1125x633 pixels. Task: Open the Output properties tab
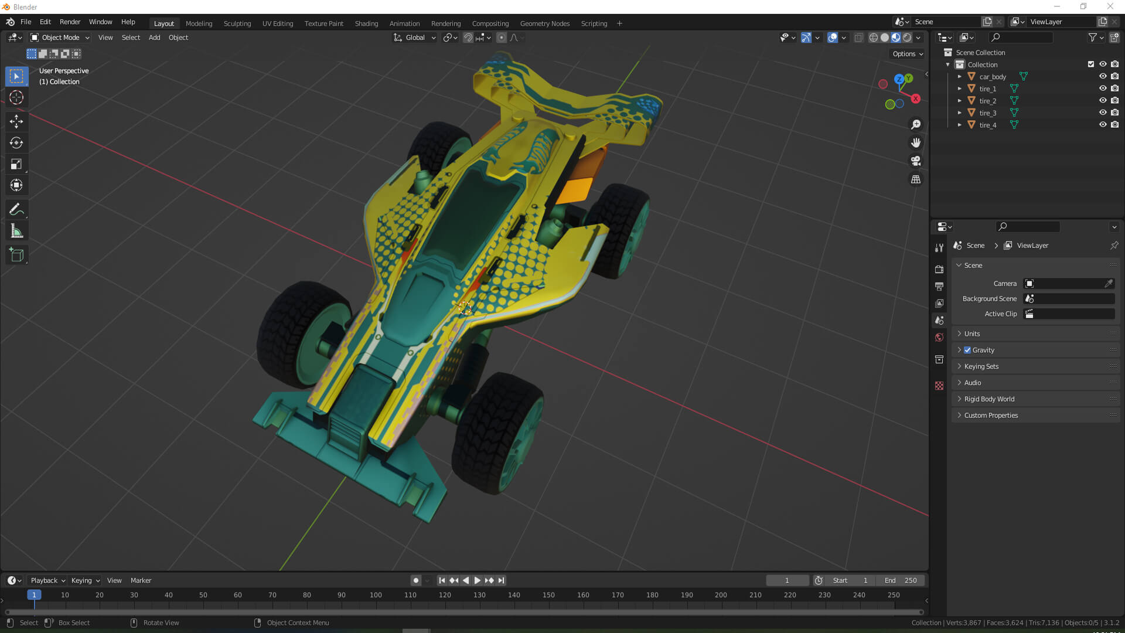tap(939, 286)
